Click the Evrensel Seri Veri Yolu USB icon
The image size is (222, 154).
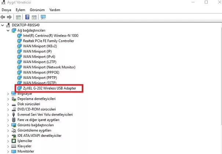(x=14, y=114)
